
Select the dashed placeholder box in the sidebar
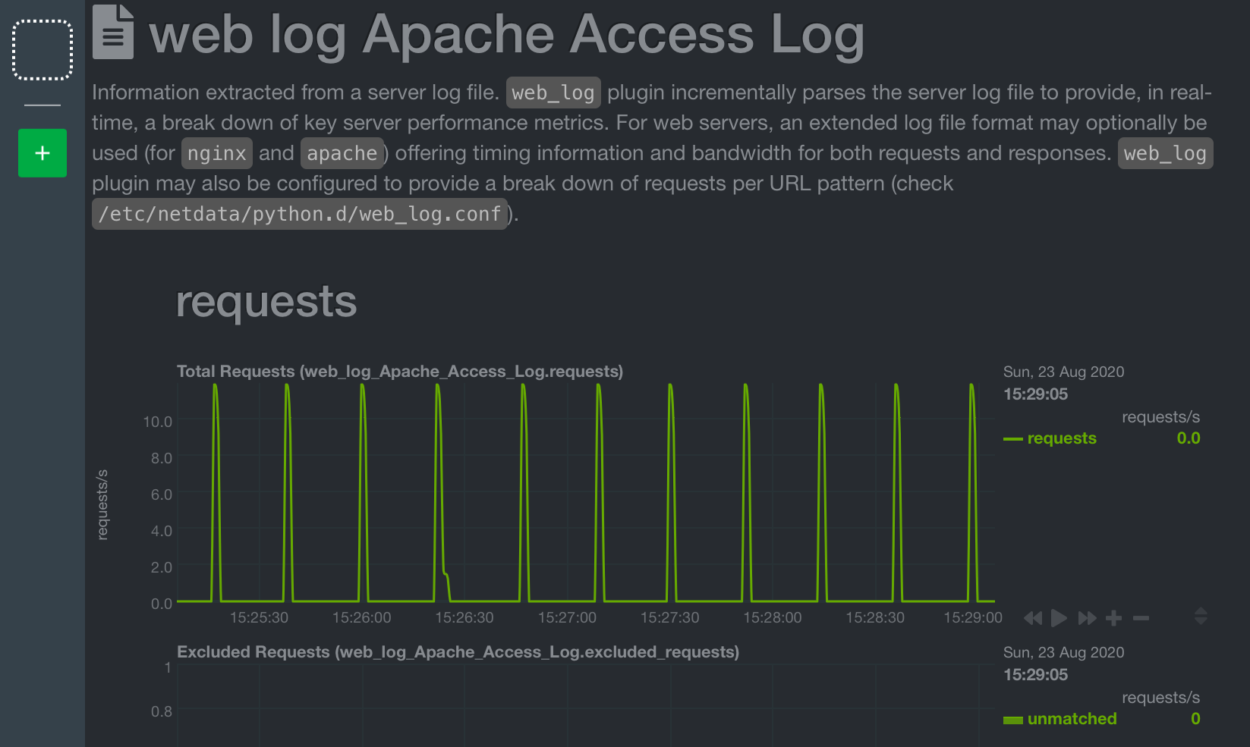coord(42,49)
